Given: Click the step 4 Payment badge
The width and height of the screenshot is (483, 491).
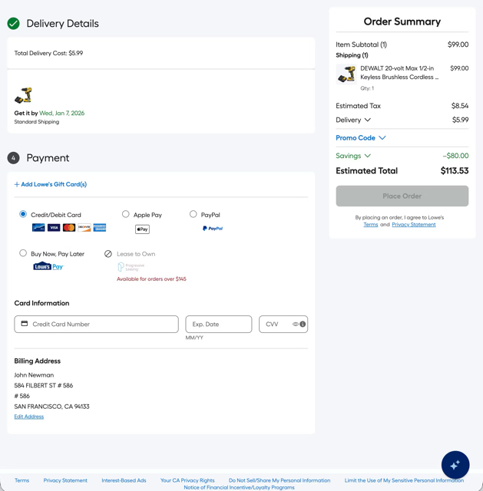Looking at the screenshot, I should [x=14, y=158].
